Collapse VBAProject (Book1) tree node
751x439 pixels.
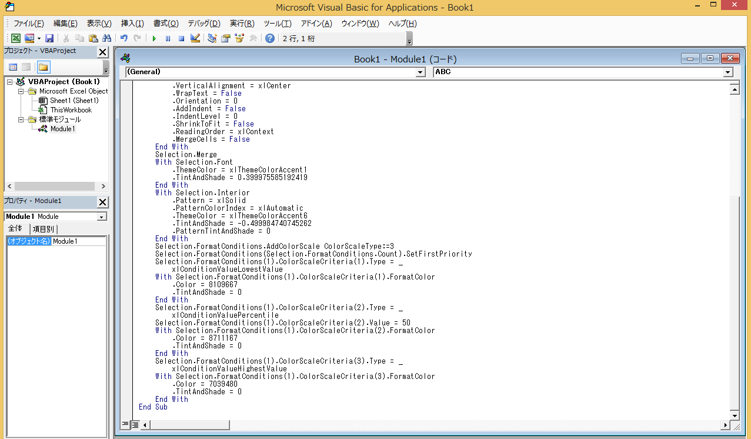click(x=10, y=82)
